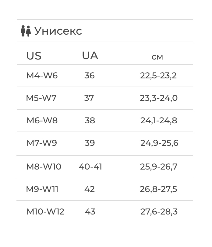Select the M8-W10 size cell
Viewport: 212px width, 247px height.
point(44,167)
